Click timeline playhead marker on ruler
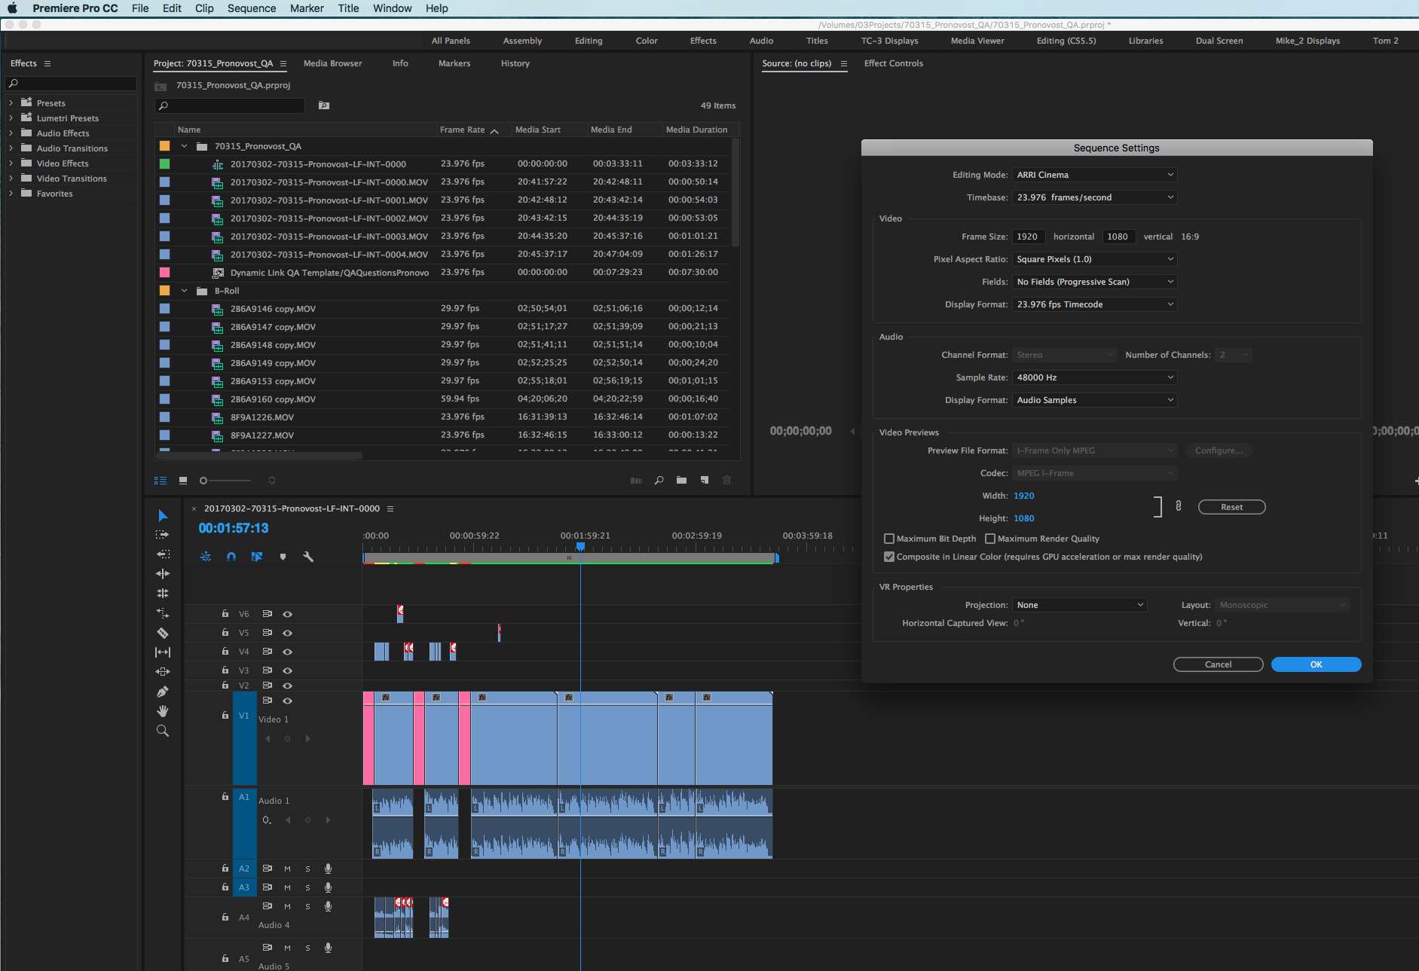 [x=580, y=546]
